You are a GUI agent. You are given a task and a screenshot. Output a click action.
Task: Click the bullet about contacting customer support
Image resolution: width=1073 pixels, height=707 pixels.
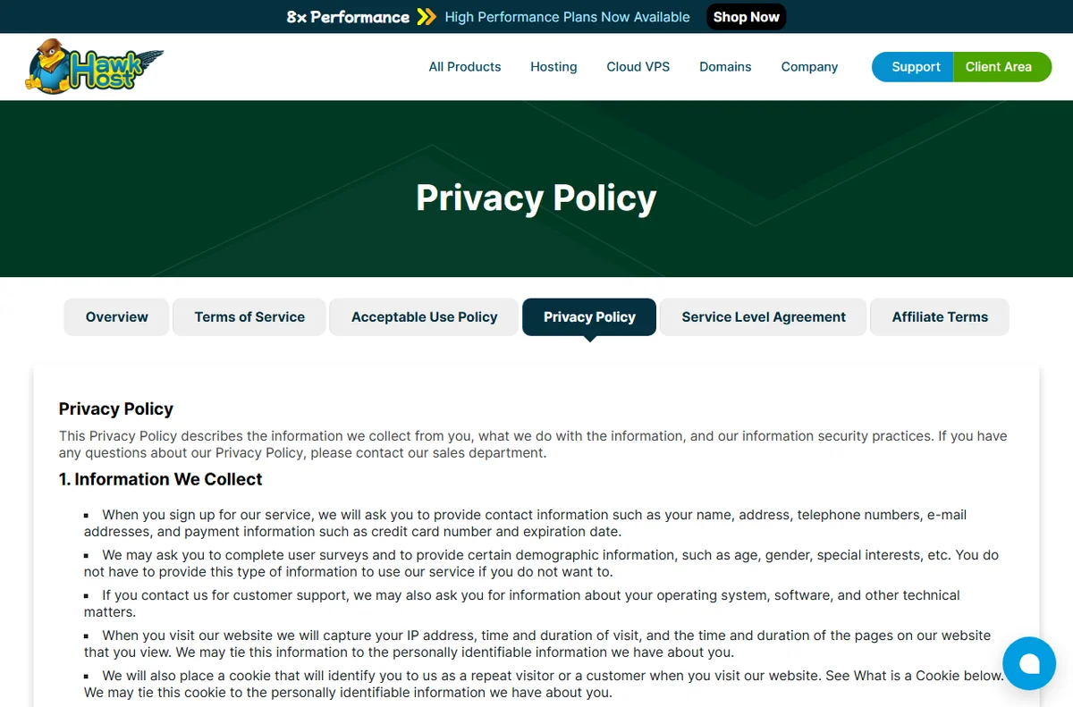[522, 603]
